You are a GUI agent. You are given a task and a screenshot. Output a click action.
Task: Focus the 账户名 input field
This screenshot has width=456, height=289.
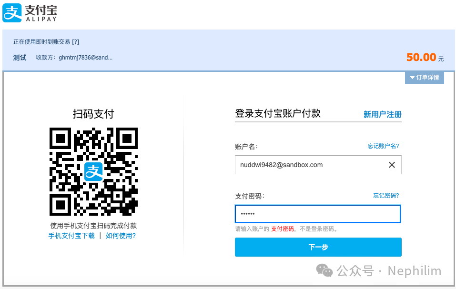tap(318, 165)
